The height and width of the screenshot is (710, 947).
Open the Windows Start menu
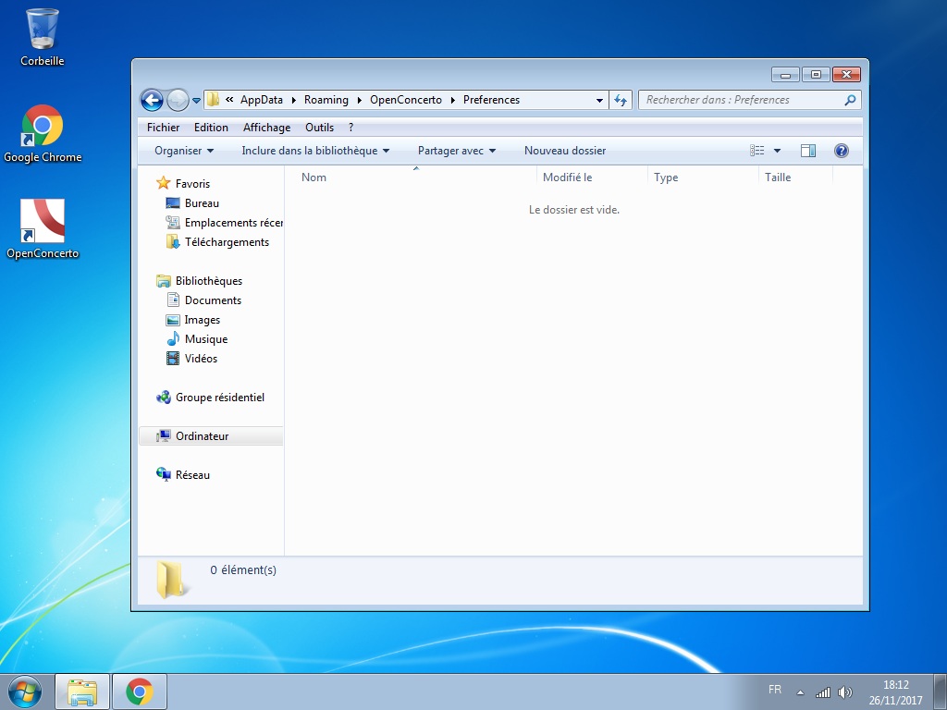tap(25, 692)
